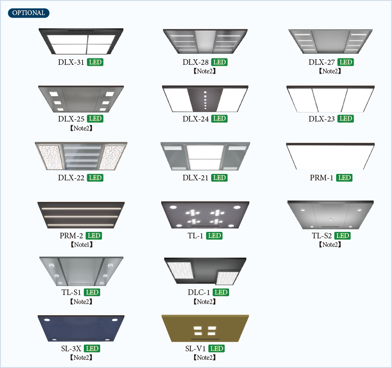Select the PRM-1 full white panel ceiling
Screen dimensions: 392x368
(x=331, y=156)
